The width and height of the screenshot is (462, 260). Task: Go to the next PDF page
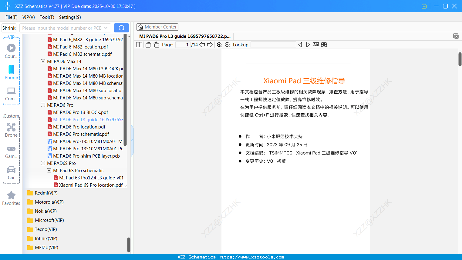click(x=210, y=45)
